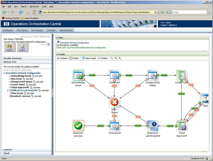Select the Own Event step icon
The width and height of the screenshot is (213, 161).
115,75
